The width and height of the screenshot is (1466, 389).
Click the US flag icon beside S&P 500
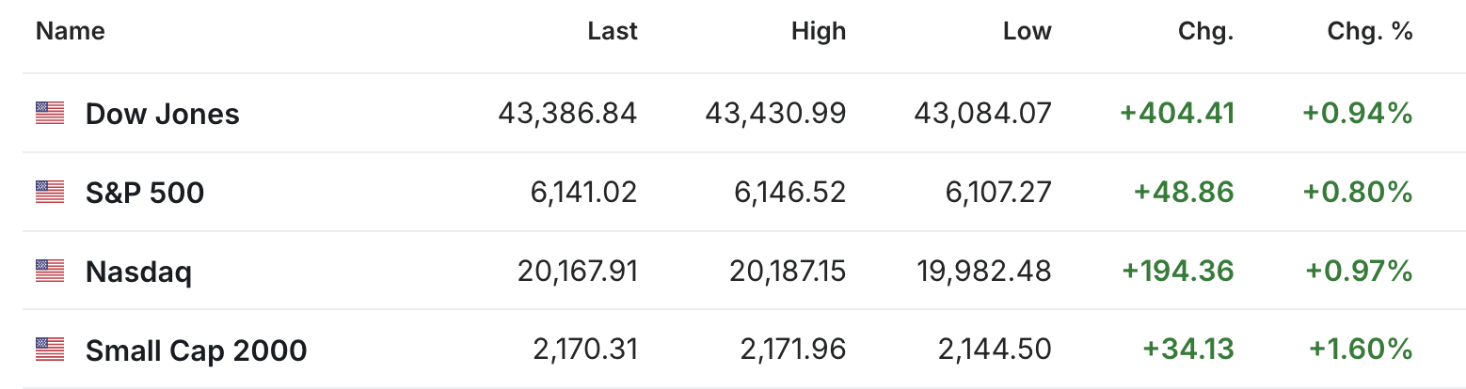[50, 193]
